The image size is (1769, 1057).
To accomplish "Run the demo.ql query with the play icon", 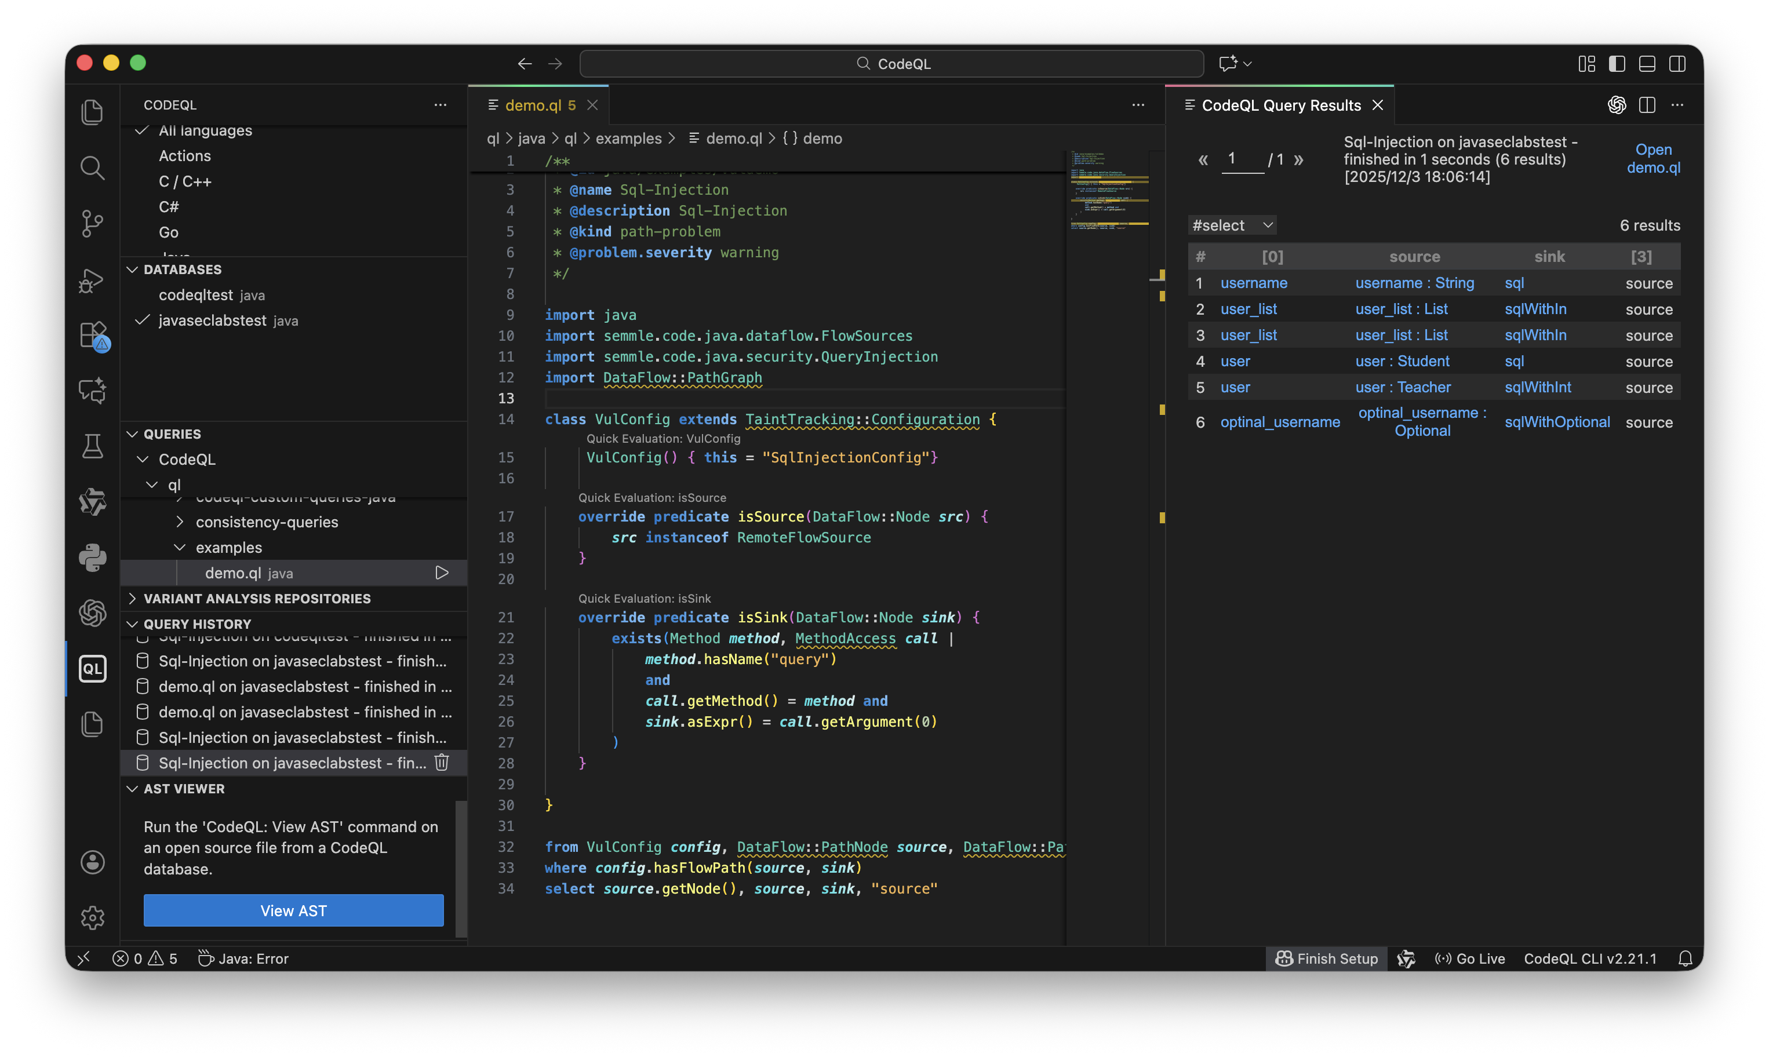I will click(442, 573).
